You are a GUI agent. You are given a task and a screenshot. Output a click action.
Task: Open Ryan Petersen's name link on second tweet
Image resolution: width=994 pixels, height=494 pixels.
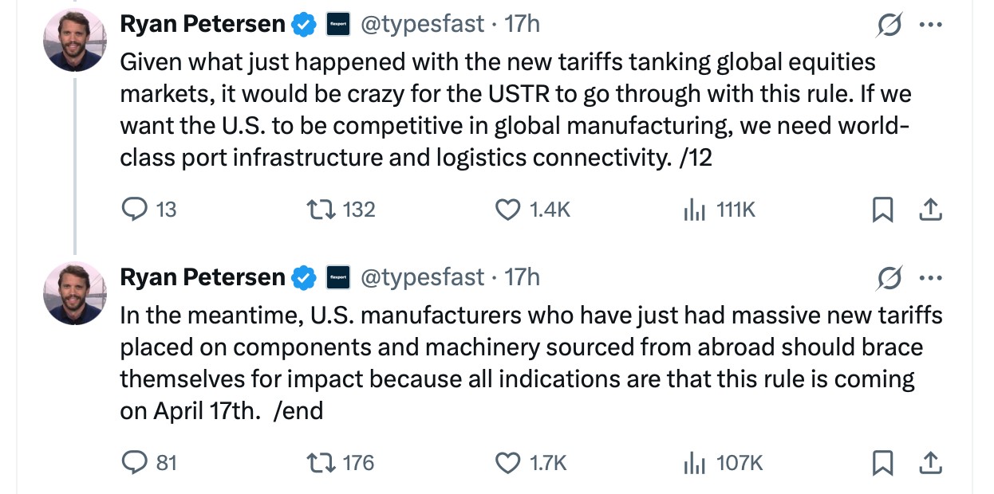[203, 277]
